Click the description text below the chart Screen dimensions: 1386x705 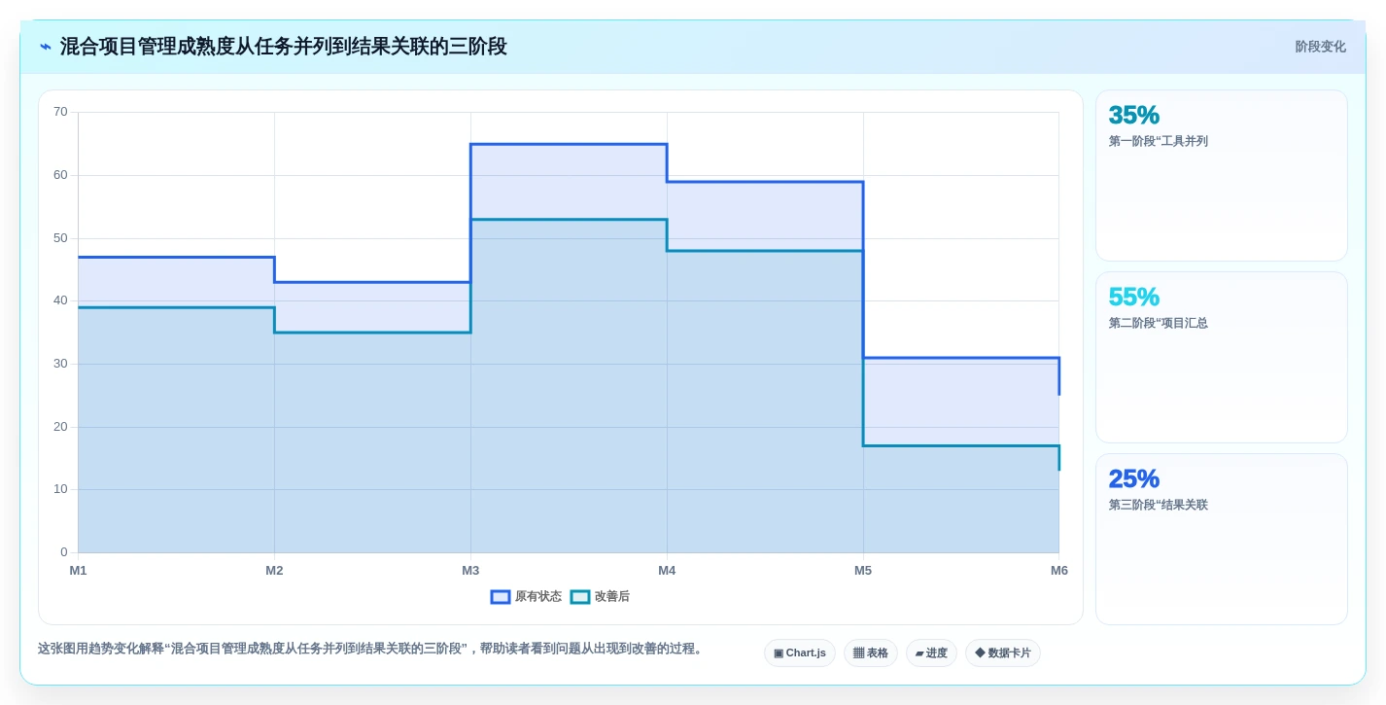(x=372, y=649)
